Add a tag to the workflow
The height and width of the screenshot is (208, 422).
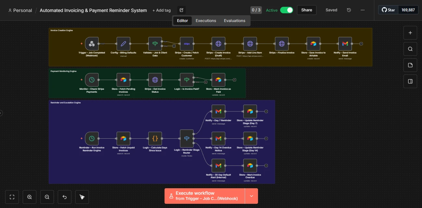[161, 10]
